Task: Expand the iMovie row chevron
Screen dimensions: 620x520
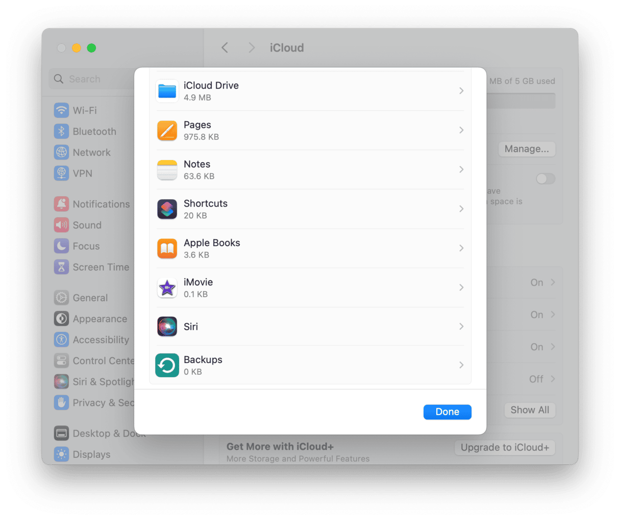Action: coord(461,288)
